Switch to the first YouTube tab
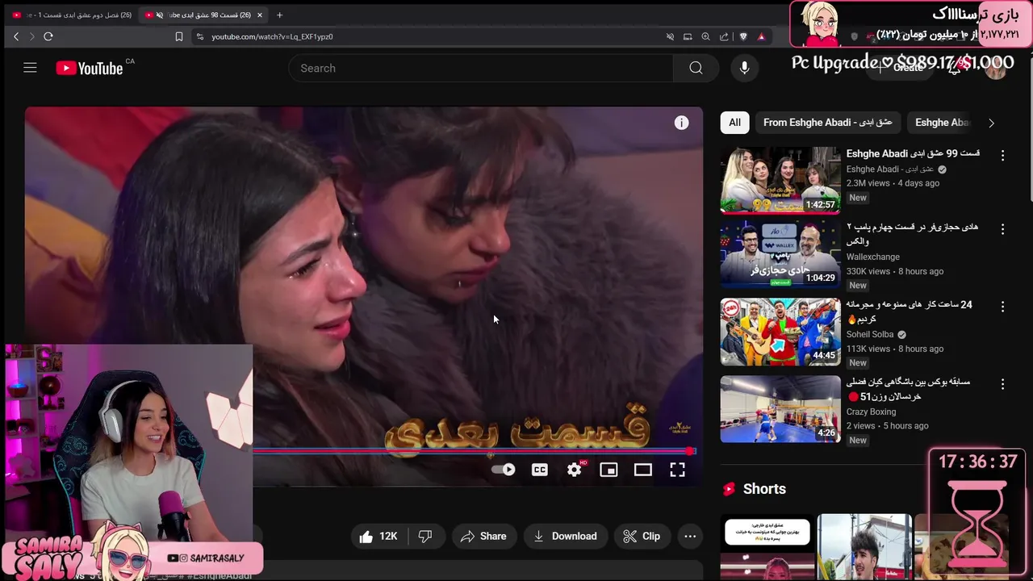This screenshot has height=581, width=1033. coord(73,15)
